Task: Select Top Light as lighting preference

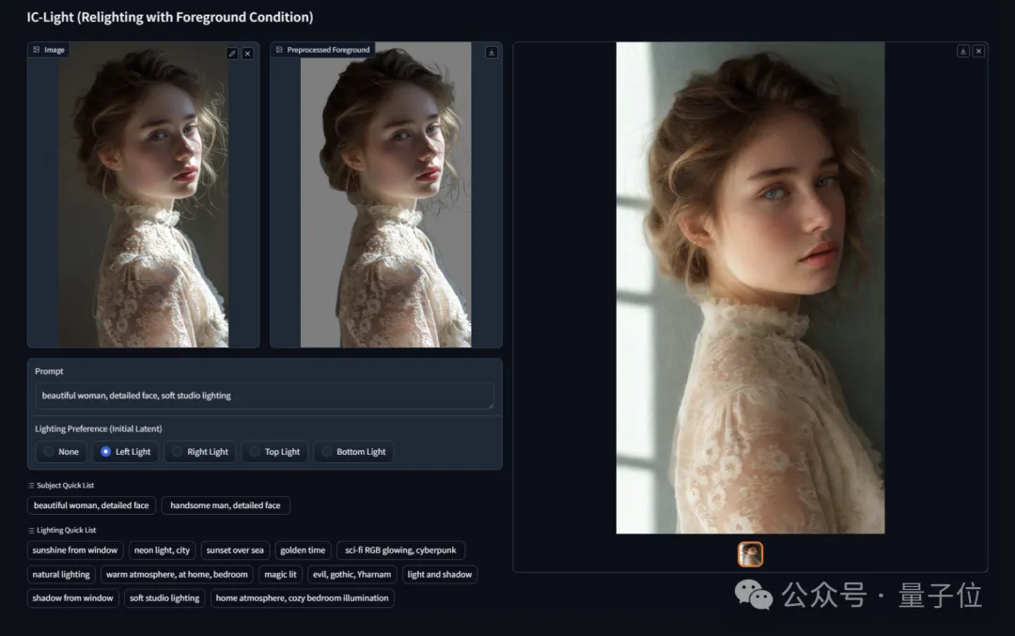Action: [273, 452]
